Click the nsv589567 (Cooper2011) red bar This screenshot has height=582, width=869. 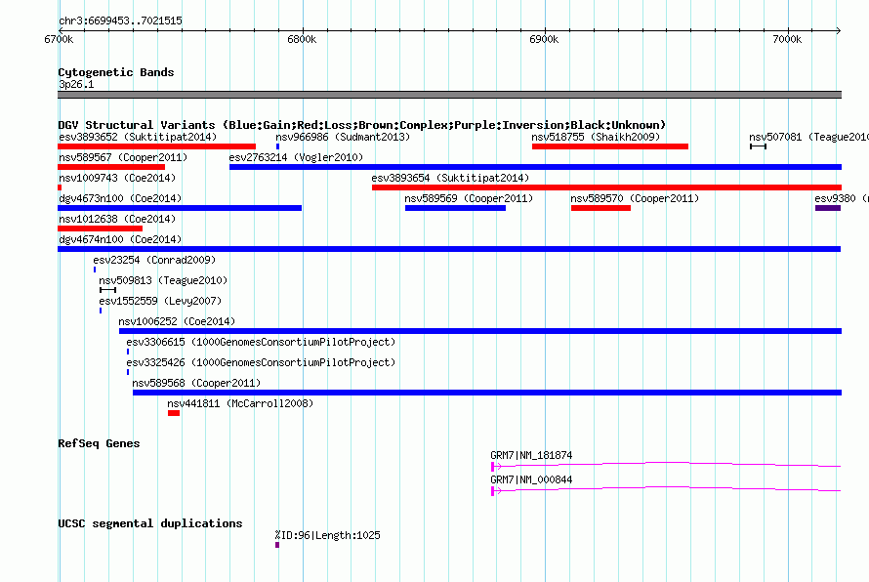coord(111,167)
